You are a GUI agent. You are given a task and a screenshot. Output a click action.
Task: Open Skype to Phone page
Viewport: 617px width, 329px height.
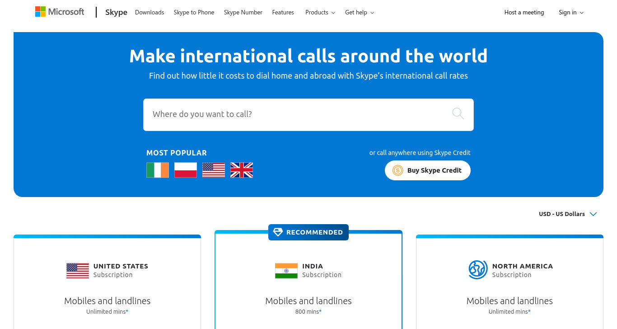tap(194, 13)
